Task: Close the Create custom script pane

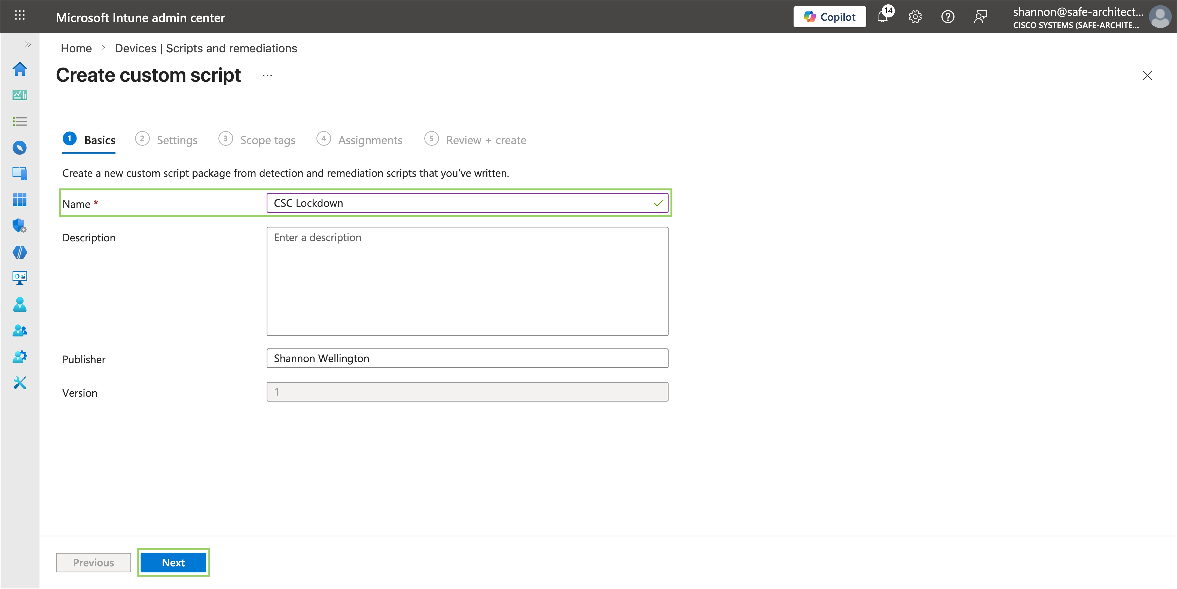Action: 1147,75
